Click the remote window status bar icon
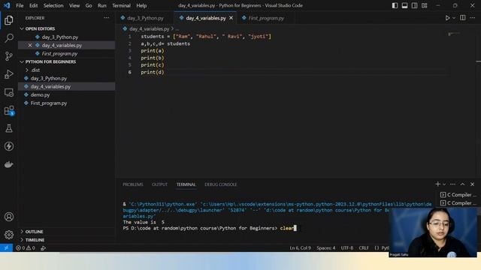Viewport: 481px width, 270px height. click(x=6, y=248)
